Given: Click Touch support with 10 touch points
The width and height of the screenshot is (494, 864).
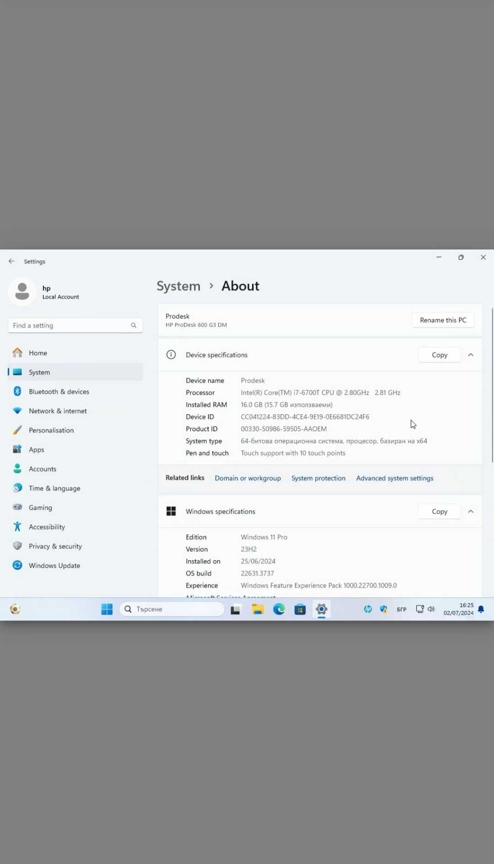Looking at the screenshot, I should [x=293, y=453].
